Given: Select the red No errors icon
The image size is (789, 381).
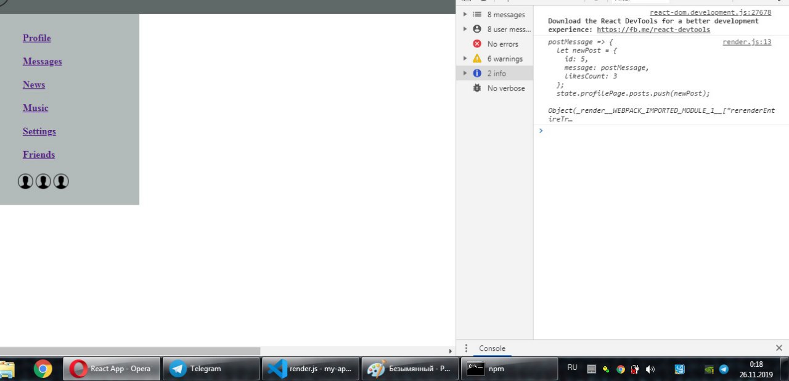Looking at the screenshot, I should [477, 44].
